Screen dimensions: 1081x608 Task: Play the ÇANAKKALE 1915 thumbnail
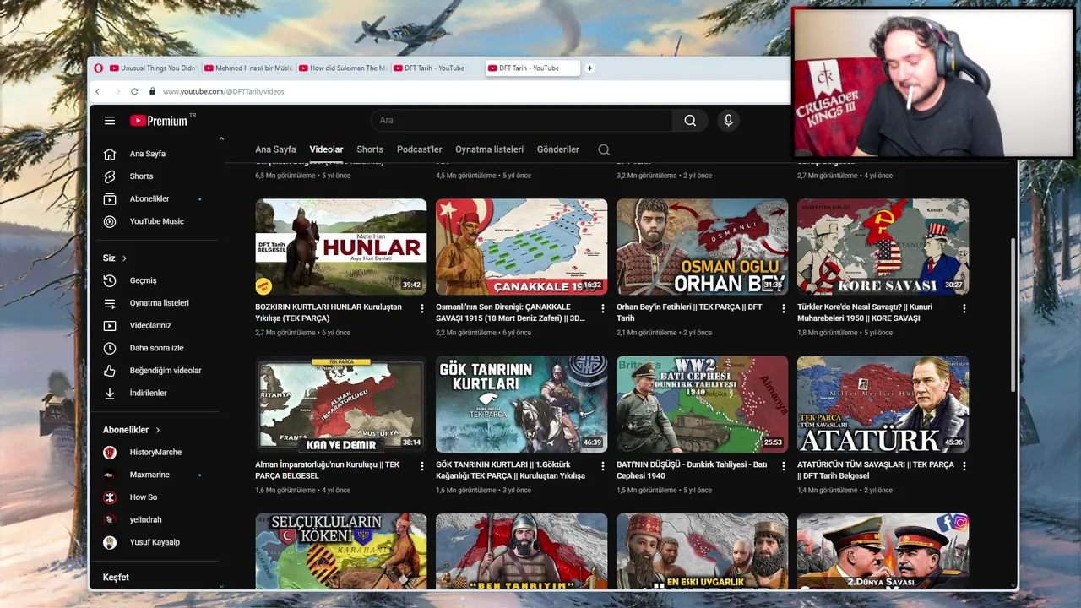tap(521, 247)
